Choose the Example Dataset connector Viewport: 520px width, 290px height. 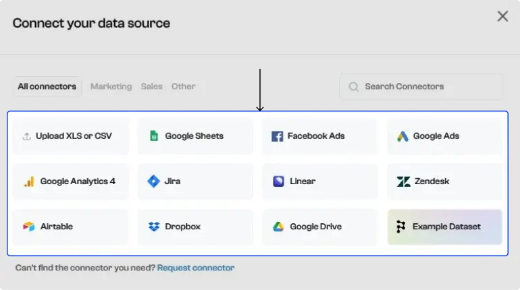coord(444,227)
